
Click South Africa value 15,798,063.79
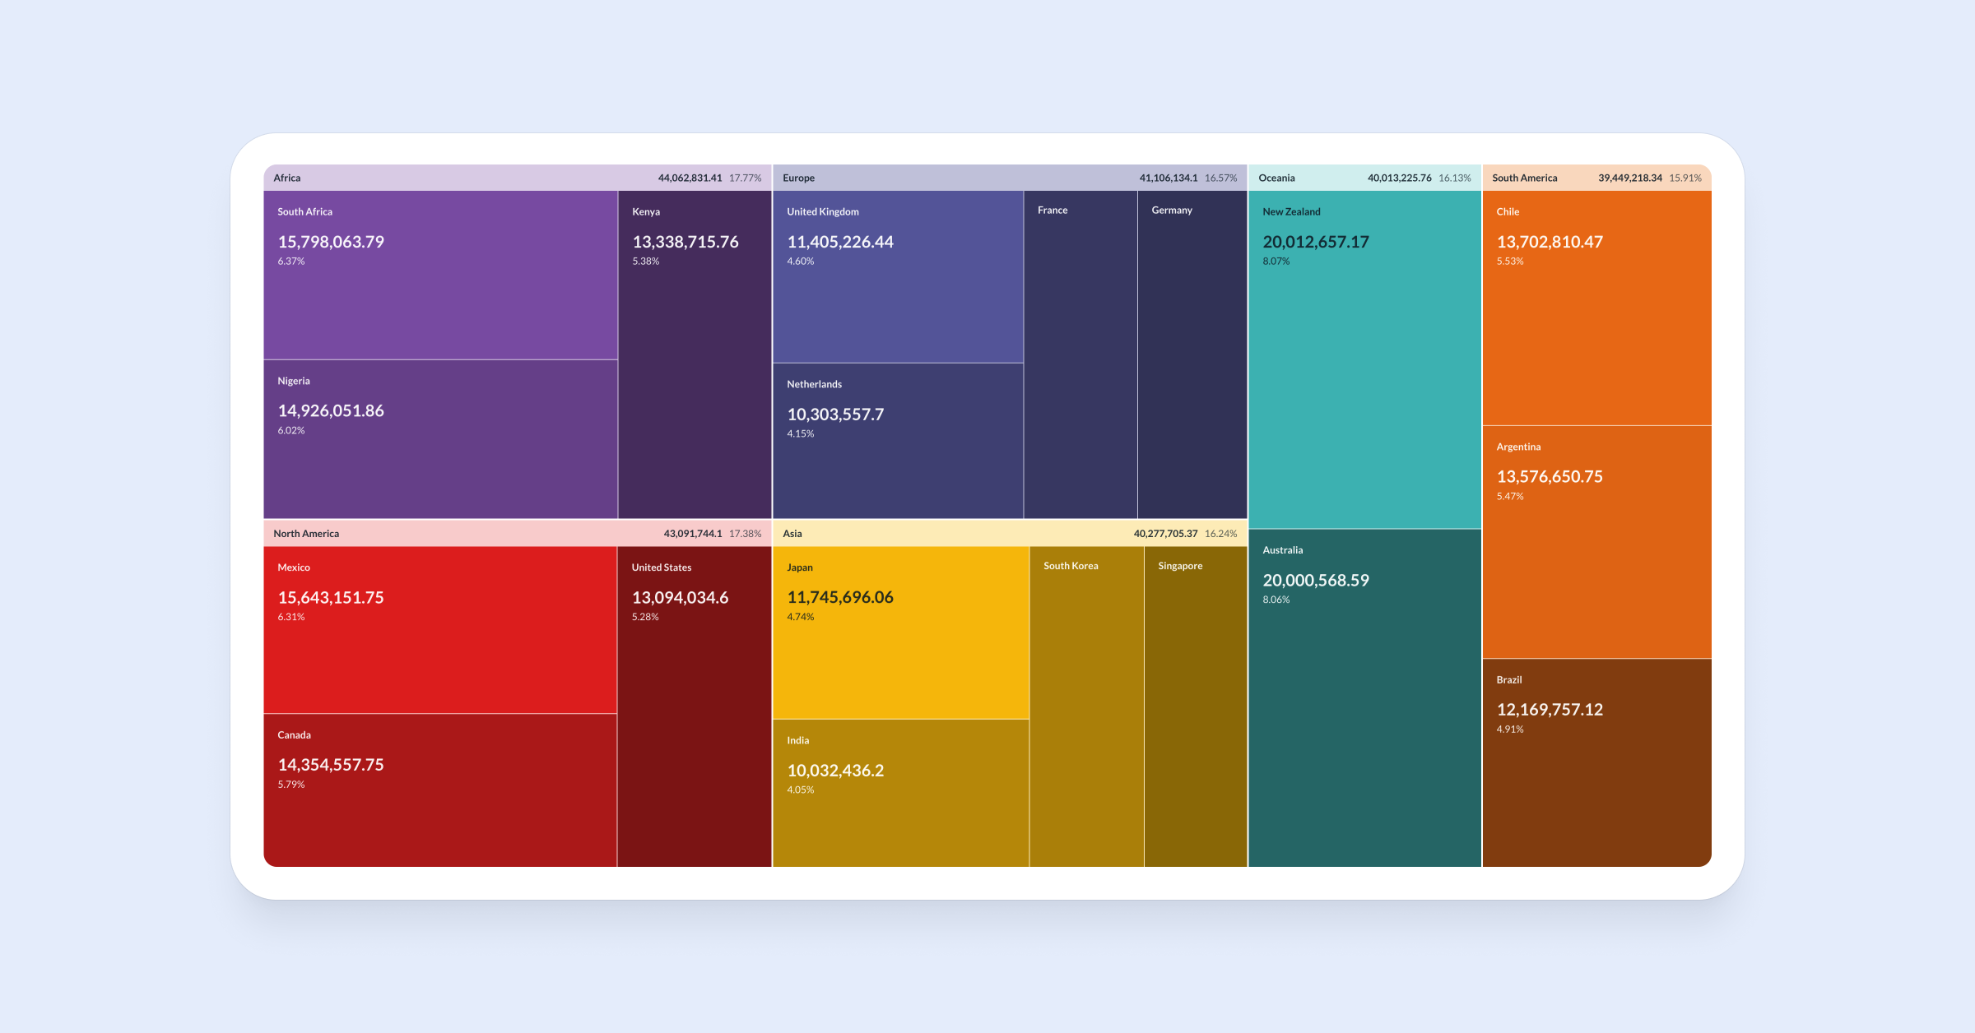tap(331, 242)
